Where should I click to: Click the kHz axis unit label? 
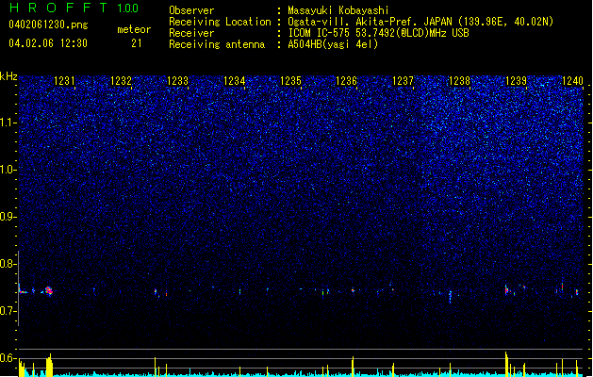(8, 76)
